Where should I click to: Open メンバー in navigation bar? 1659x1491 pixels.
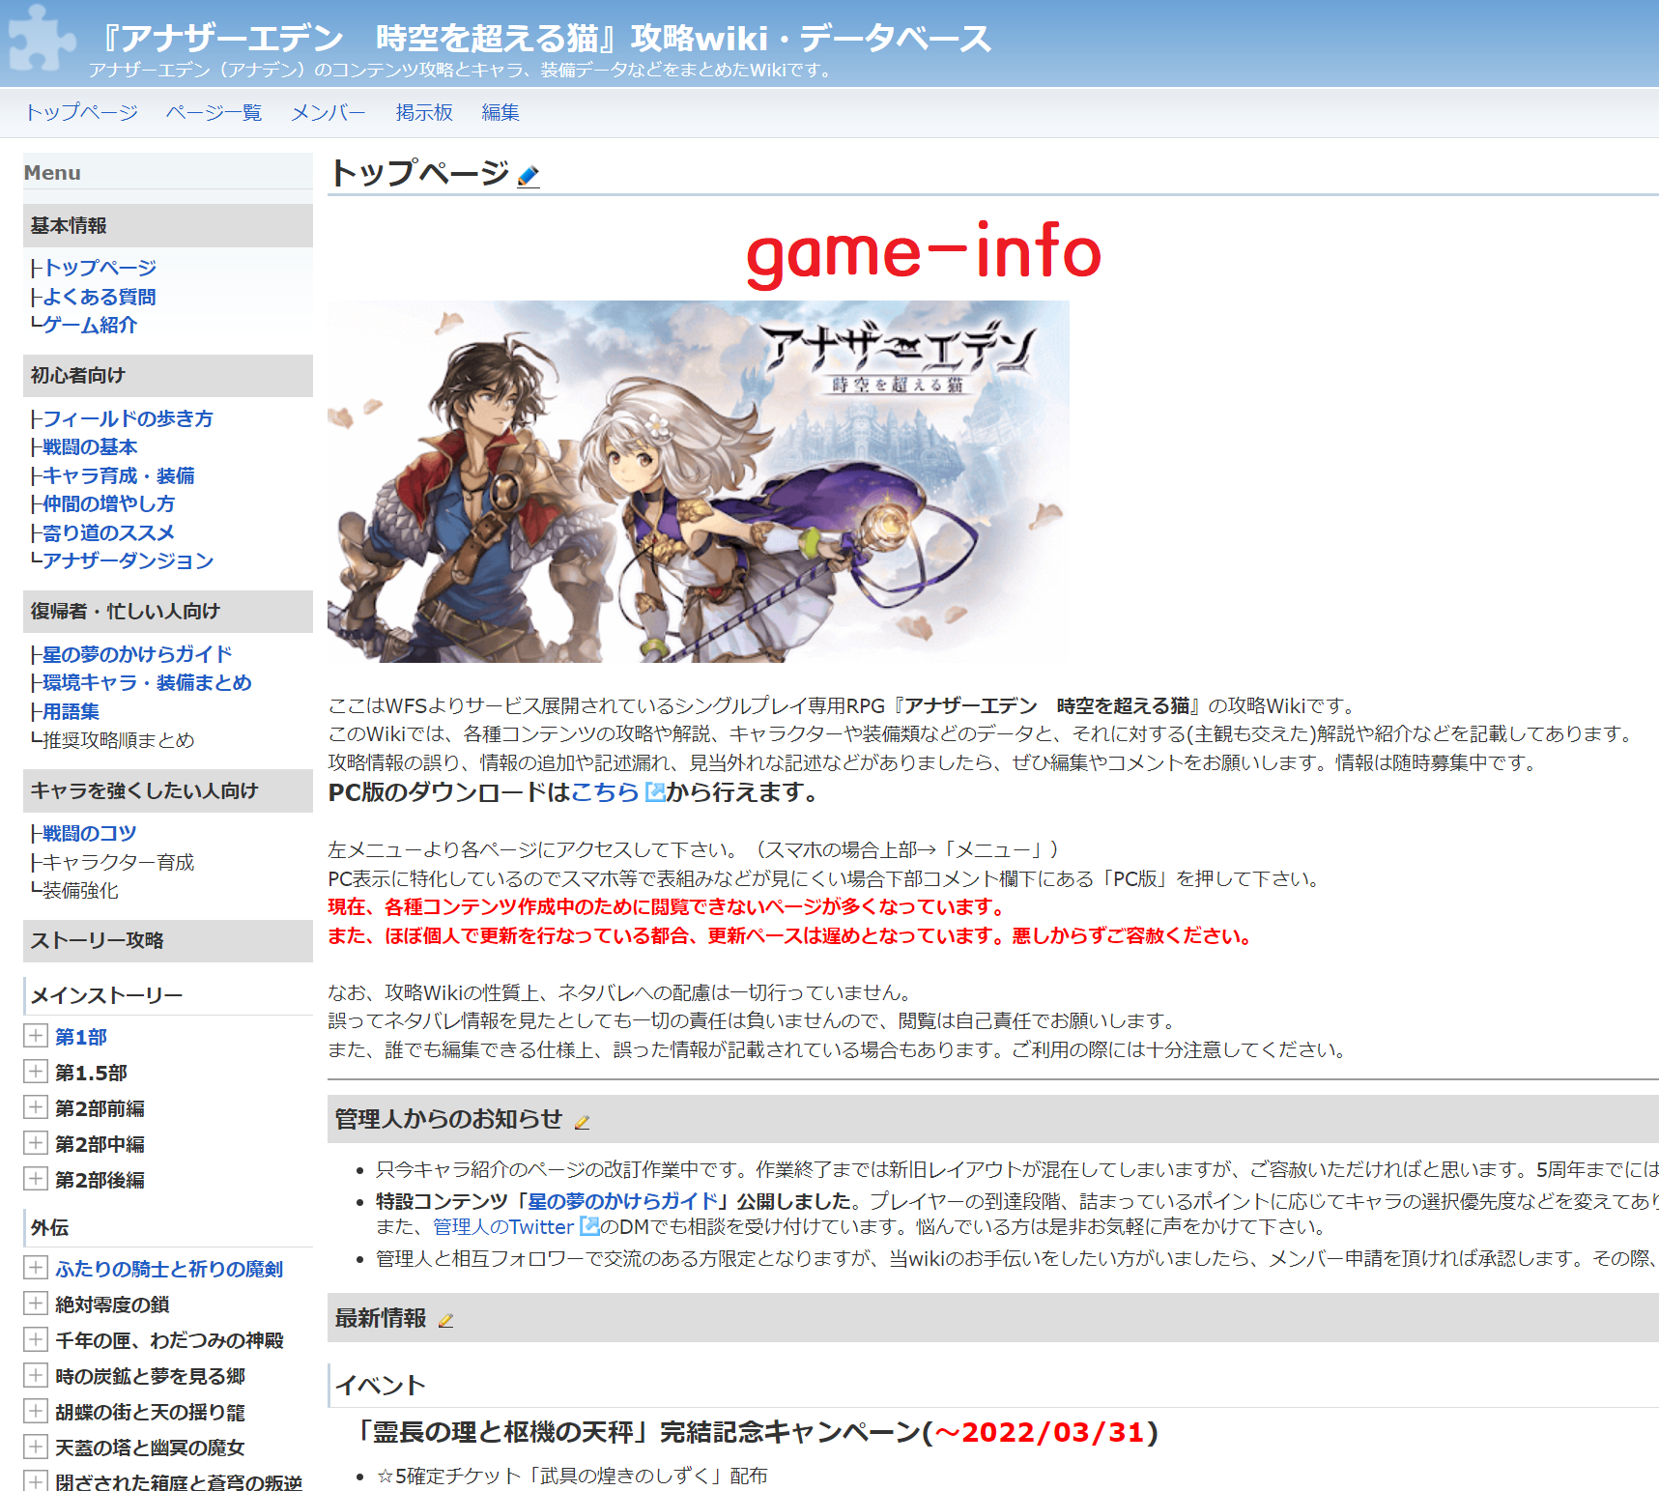(329, 112)
